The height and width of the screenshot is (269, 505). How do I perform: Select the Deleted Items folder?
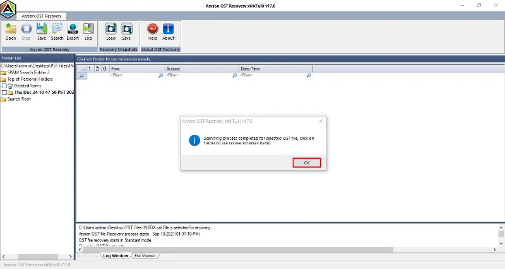pos(28,86)
